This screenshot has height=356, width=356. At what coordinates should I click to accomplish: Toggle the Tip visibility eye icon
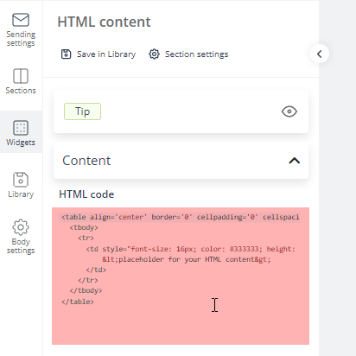click(x=289, y=111)
